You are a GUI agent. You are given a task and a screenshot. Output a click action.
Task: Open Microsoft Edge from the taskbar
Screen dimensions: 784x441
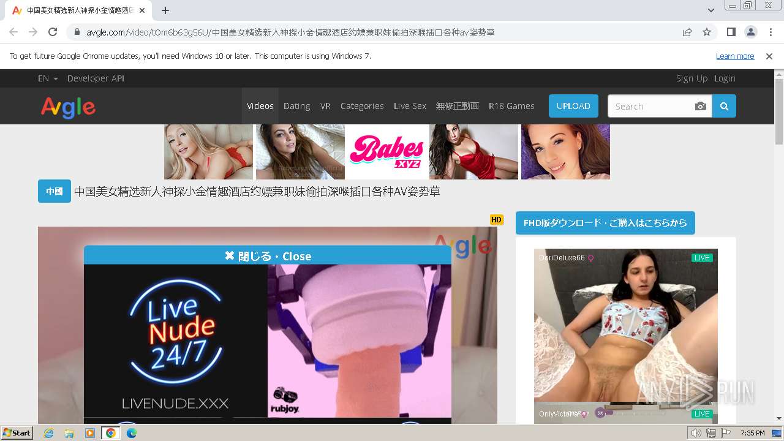(x=132, y=433)
